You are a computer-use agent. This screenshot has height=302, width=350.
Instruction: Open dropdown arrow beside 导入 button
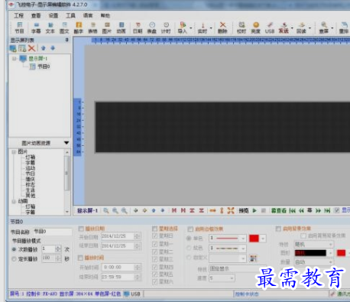(x=191, y=28)
